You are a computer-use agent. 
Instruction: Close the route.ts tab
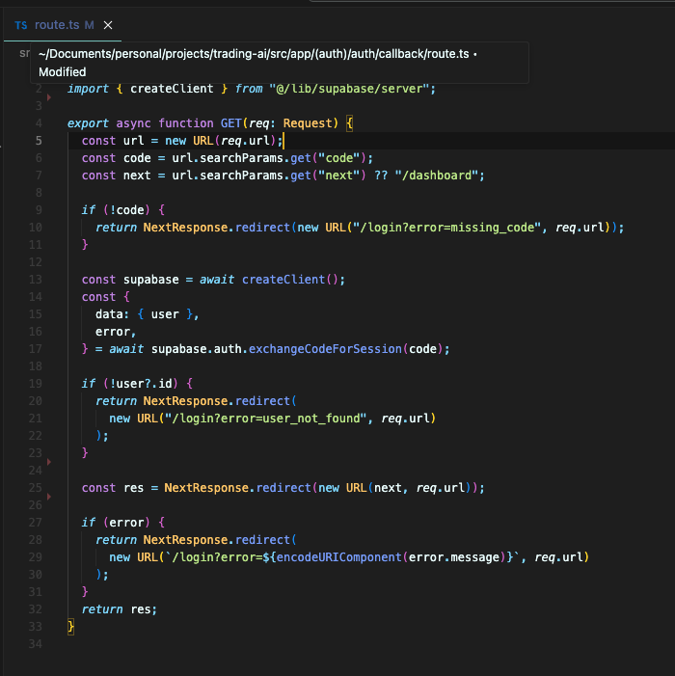(108, 25)
